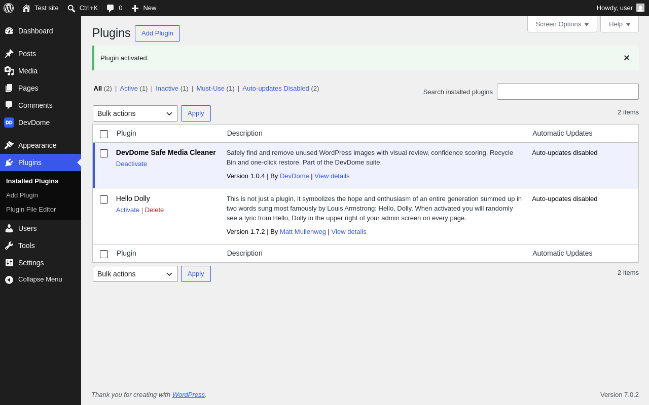
Task: Click the Settings sliders icon
Action: tap(9, 263)
